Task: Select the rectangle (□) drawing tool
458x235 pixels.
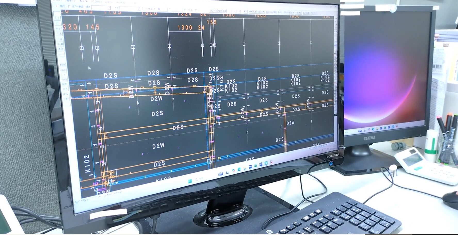Action: pyautogui.click(x=57, y=18)
